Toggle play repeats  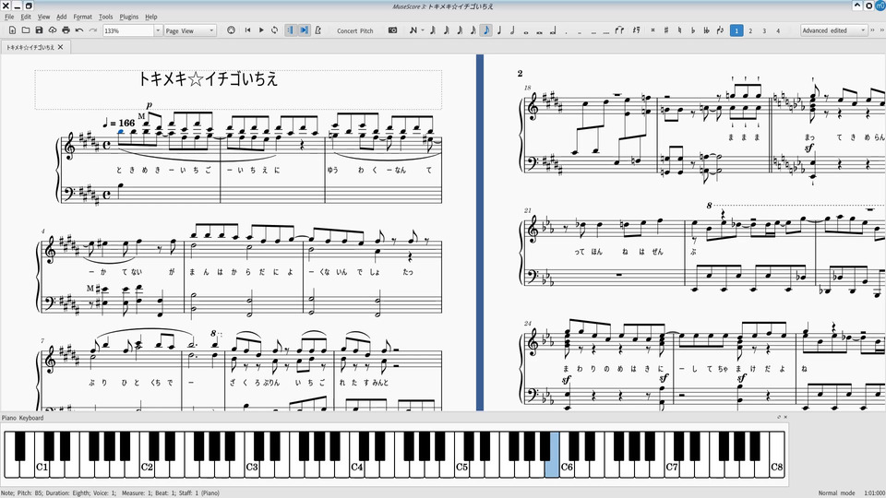pos(291,30)
